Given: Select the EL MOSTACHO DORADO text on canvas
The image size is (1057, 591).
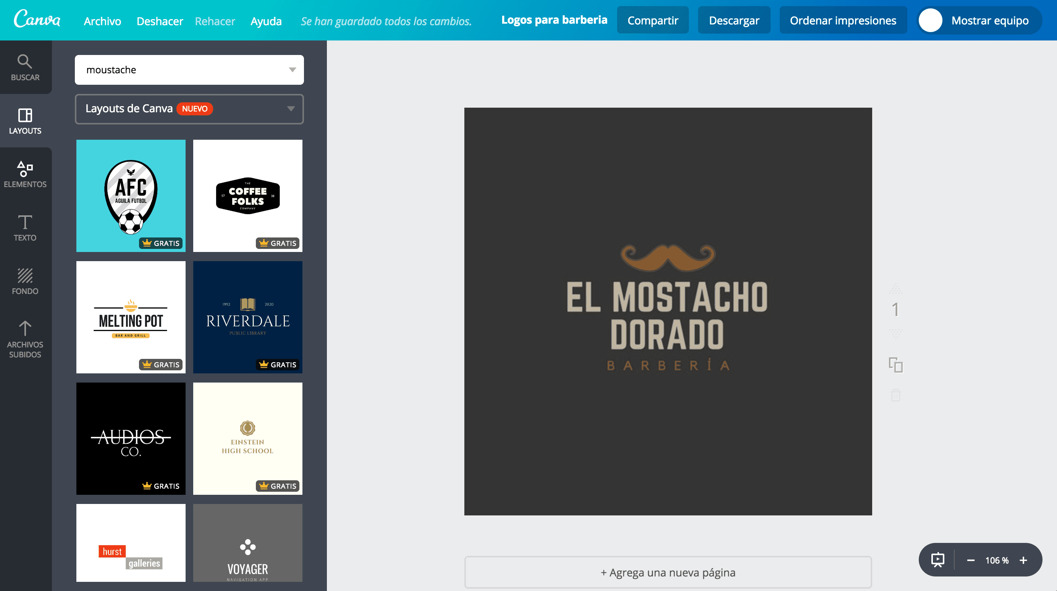Looking at the screenshot, I should [x=667, y=315].
